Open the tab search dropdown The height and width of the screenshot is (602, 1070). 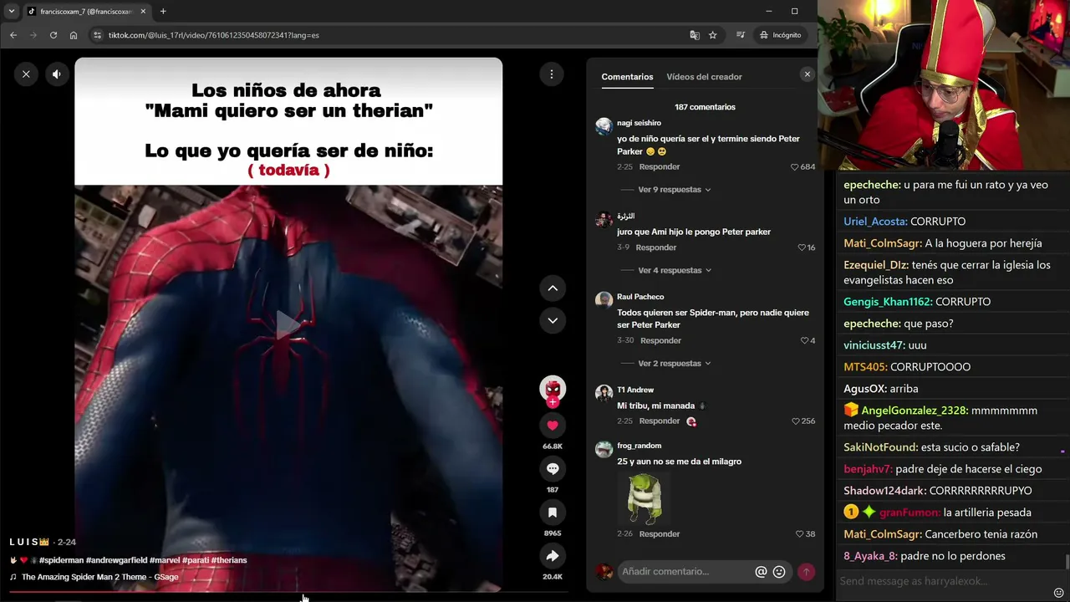12,12
